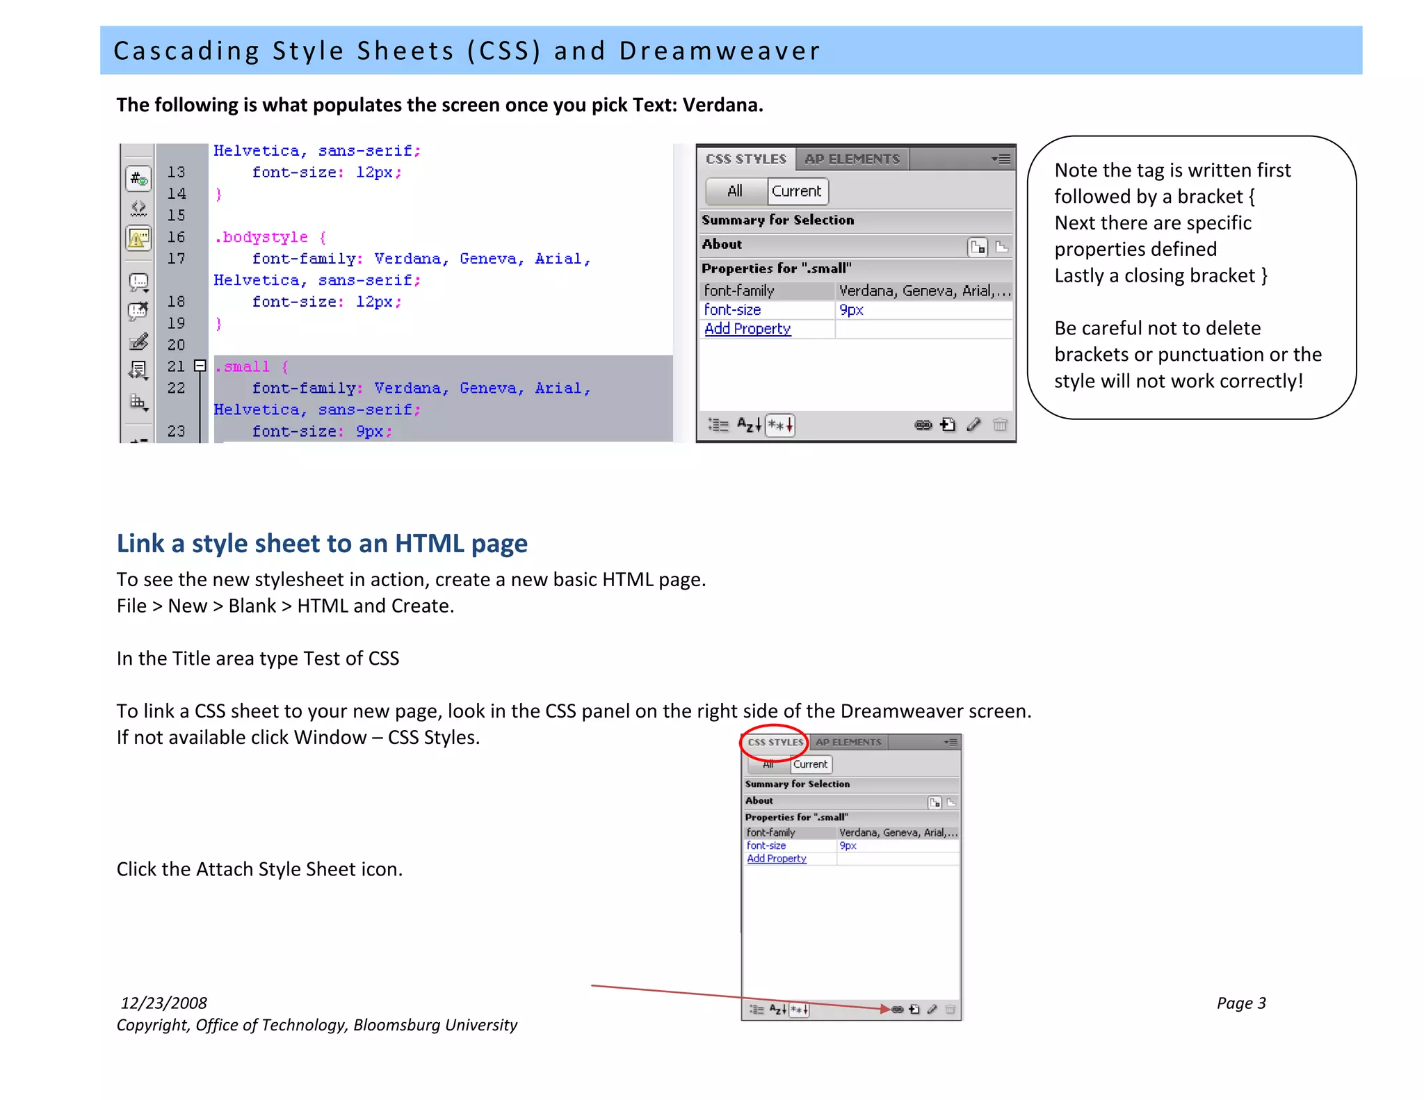Open the bottom panel's options menu icon
Viewport: 1424px width, 1100px height.
coord(950,743)
